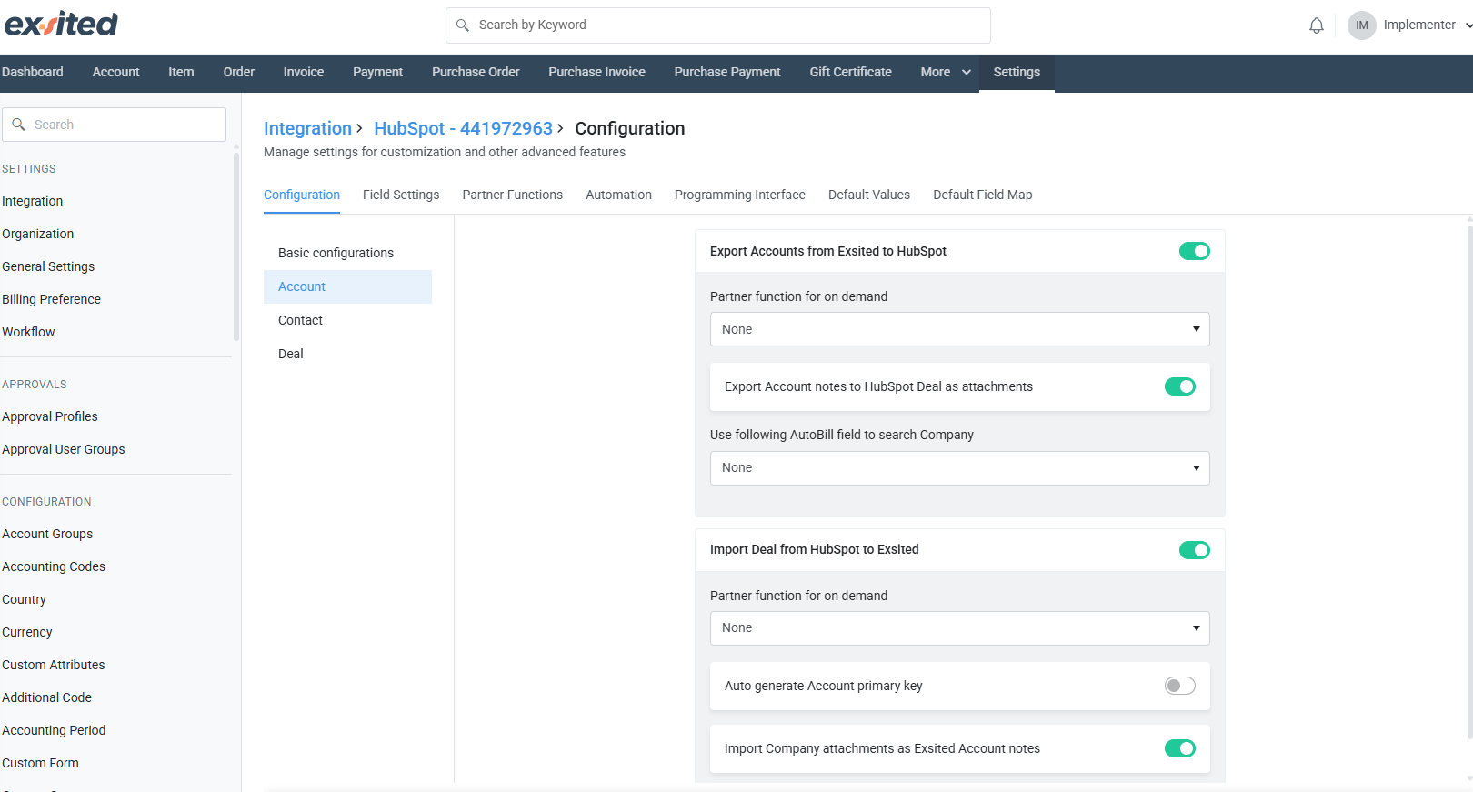
Task: Open Custom Attributes in the sidebar
Action: [x=54, y=665]
